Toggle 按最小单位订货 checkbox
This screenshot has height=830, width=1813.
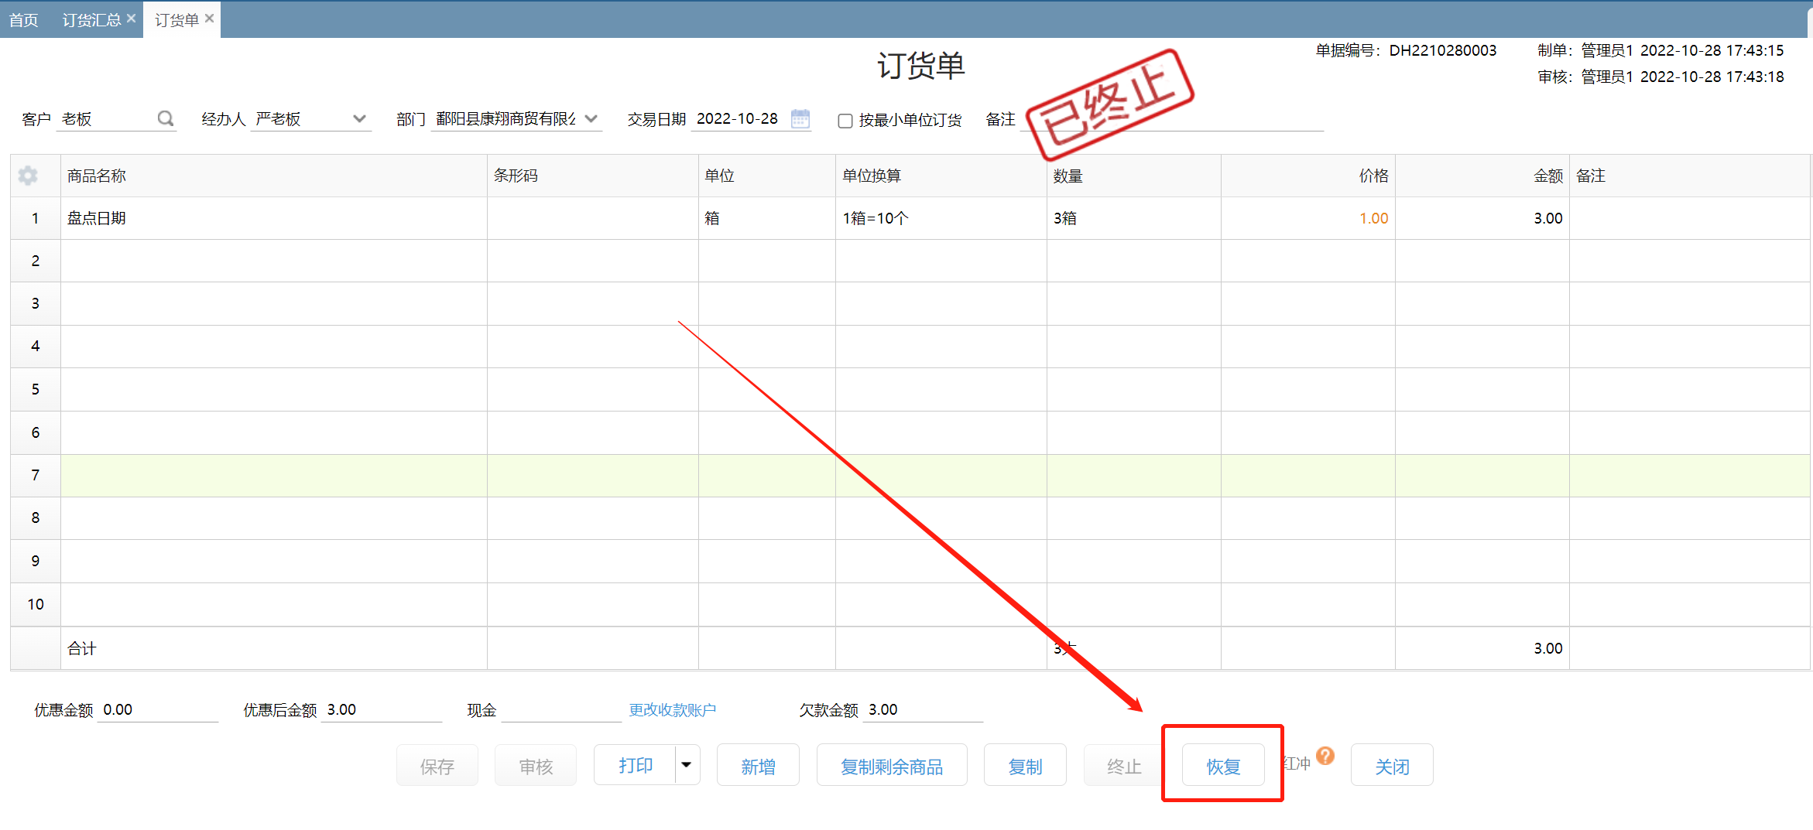click(x=845, y=121)
